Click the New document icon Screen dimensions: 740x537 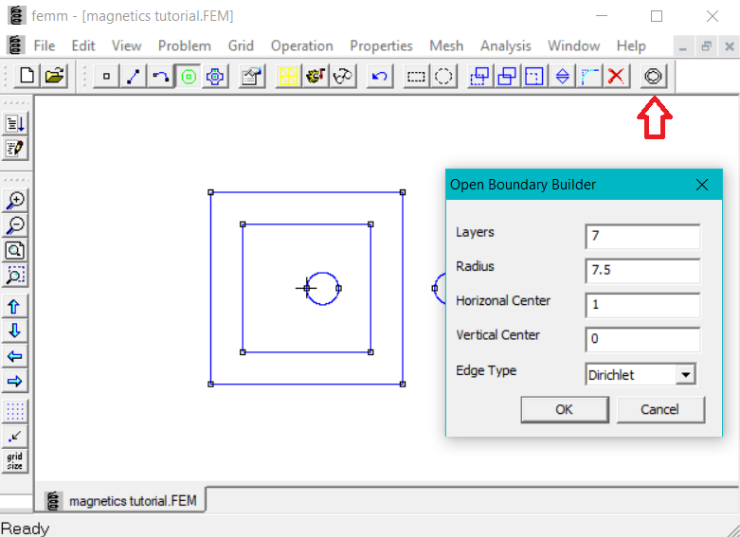[x=27, y=77]
